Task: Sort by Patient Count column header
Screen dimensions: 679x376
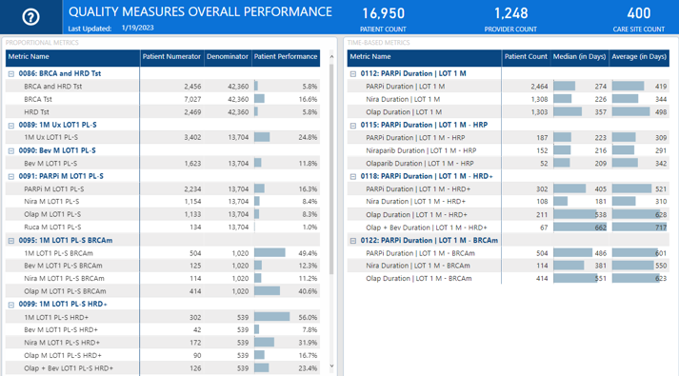Action: click(x=526, y=58)
